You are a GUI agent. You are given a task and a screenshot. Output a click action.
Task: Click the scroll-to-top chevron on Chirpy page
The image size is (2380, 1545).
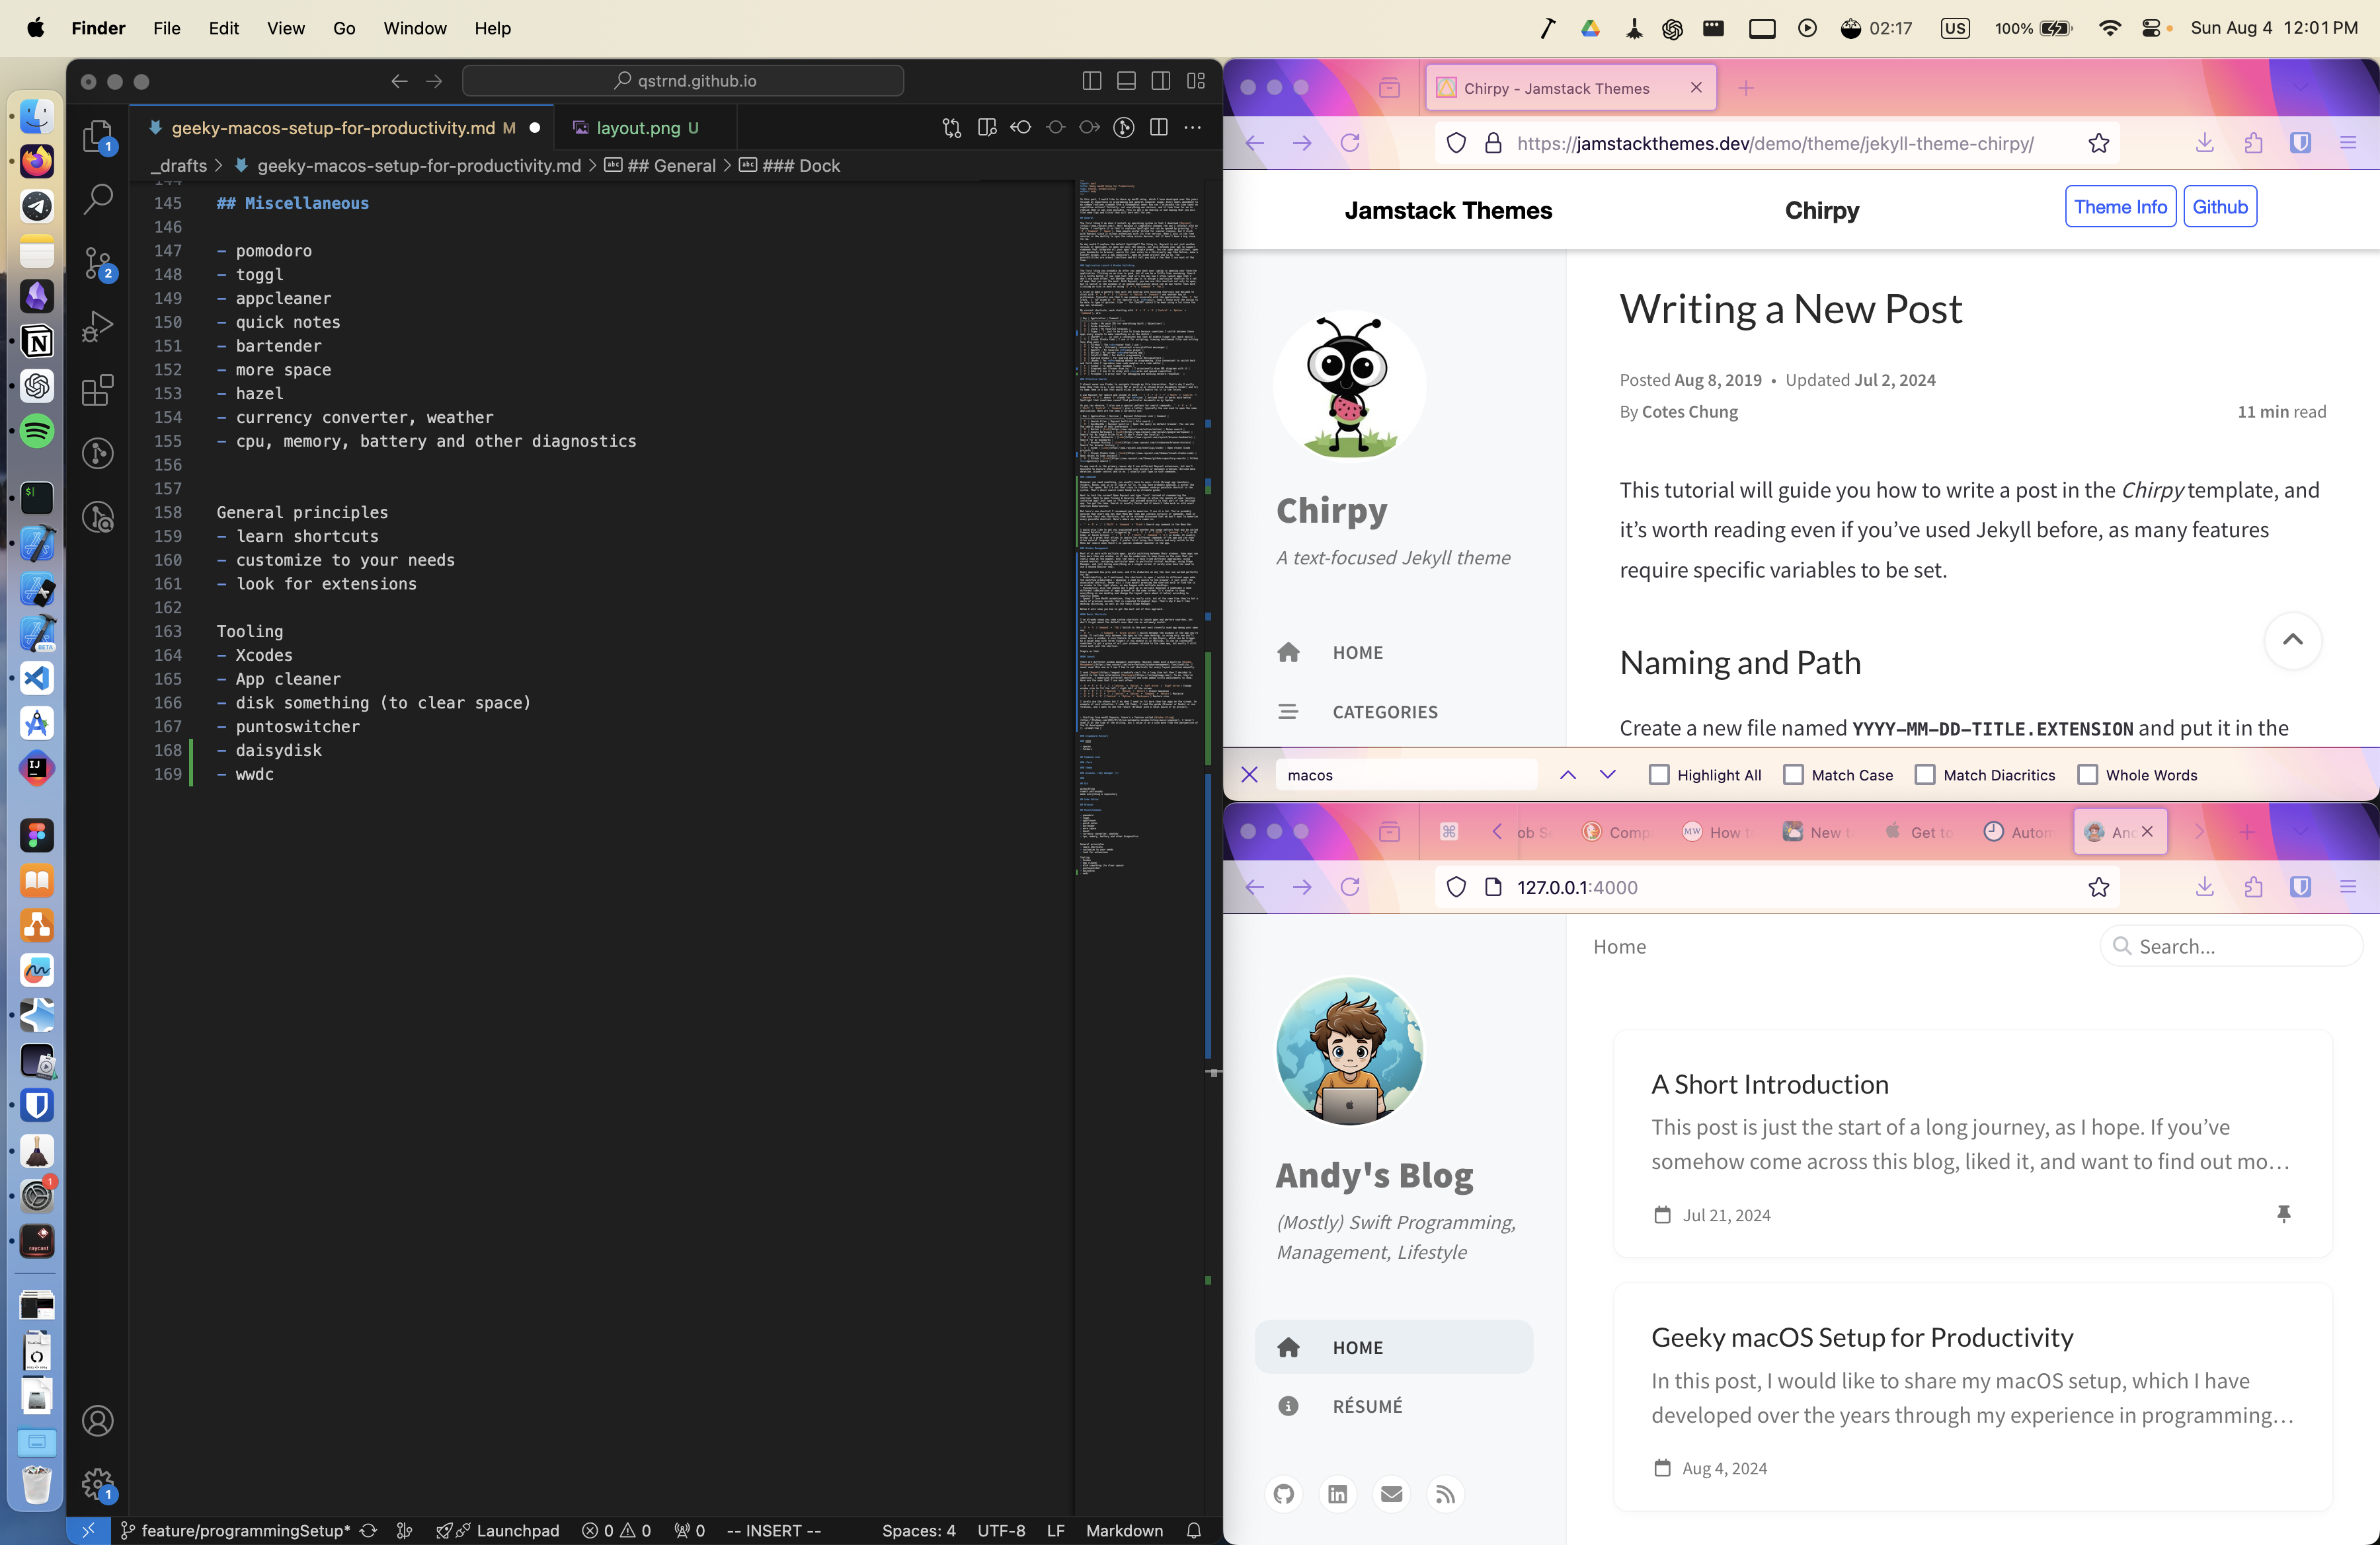coord(2292,640)
